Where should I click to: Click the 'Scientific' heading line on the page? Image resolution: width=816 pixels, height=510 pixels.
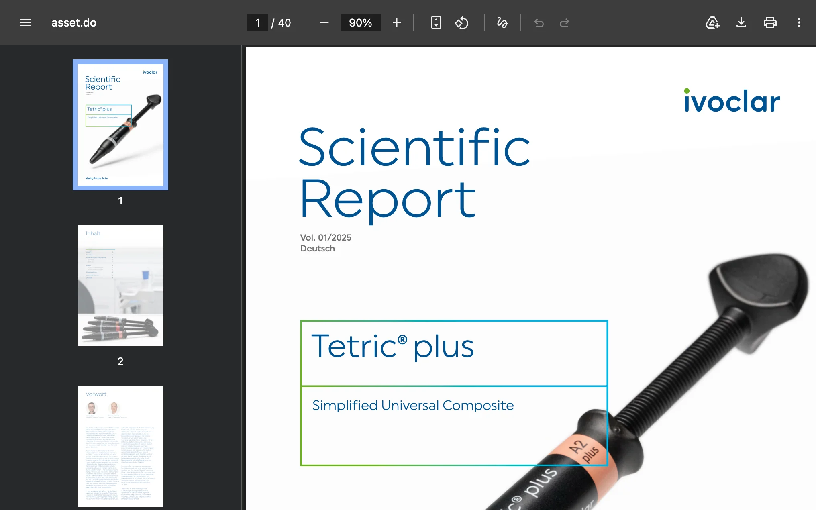coord(415,147)
